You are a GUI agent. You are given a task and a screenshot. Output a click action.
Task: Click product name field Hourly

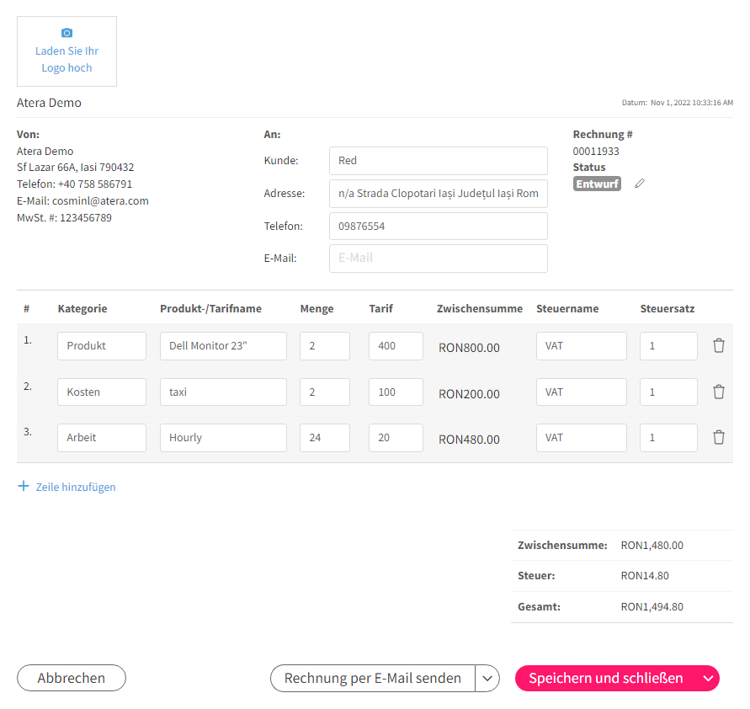[223, 438]
